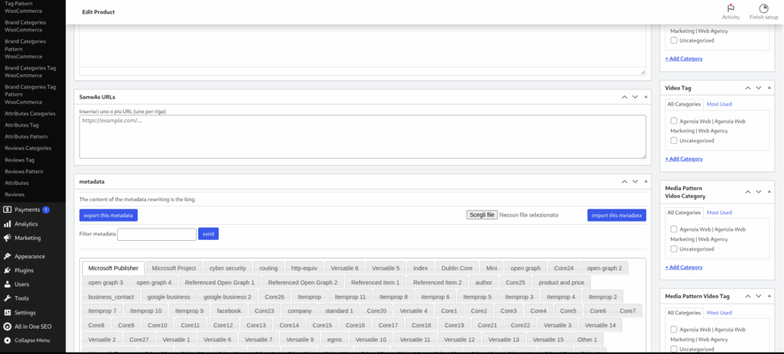This screenshot has height=354, width=784.
Task: Toggle the metadata panel collapse triangle
Action: (645, 182)
